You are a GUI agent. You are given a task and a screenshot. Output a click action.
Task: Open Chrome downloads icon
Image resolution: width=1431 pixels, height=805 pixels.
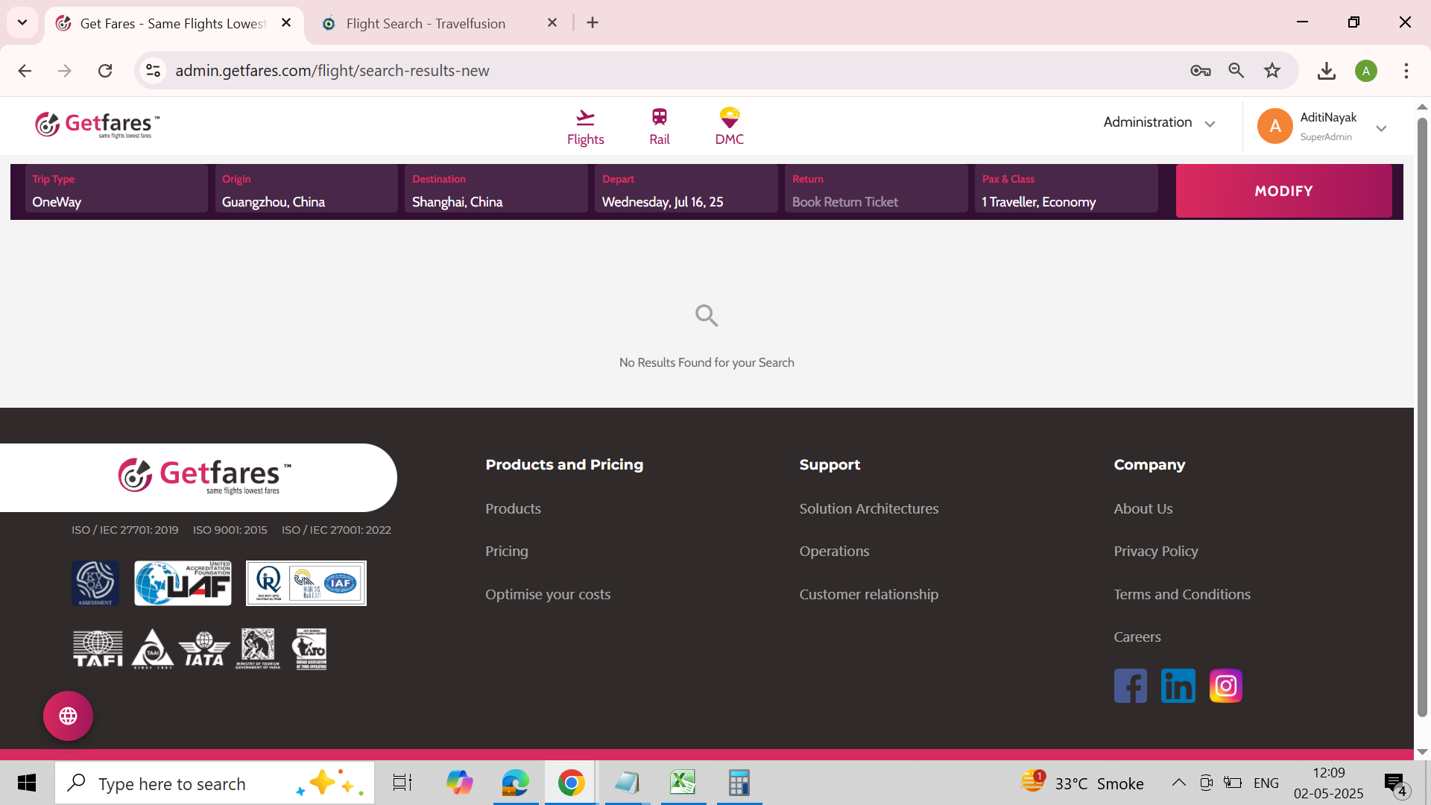(1326, 71)
